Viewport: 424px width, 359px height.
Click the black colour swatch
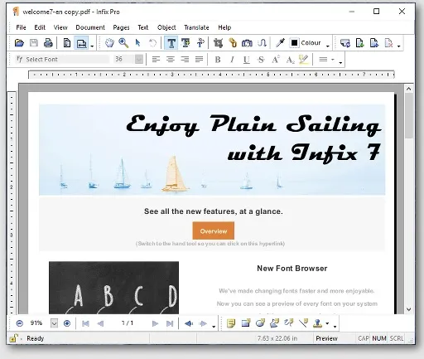[294, 43]
